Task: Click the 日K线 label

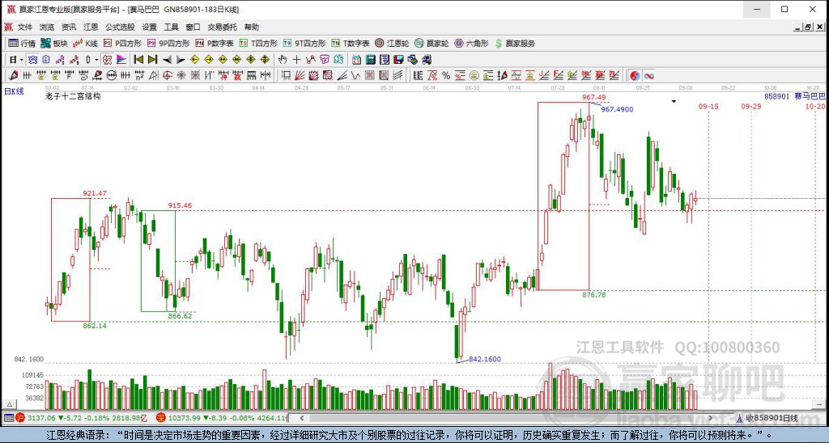Action: [x=14, y=91]
